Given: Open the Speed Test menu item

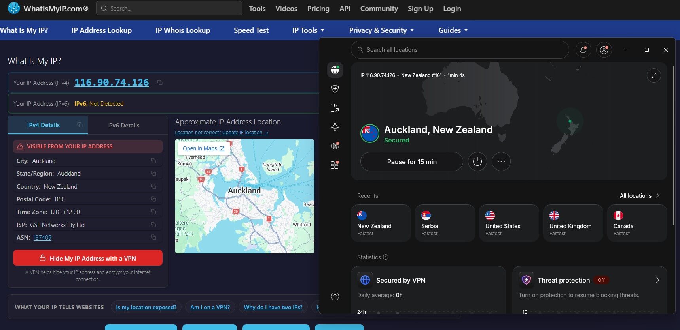Looking at the screenshot, I should click(x=251, y=30).
